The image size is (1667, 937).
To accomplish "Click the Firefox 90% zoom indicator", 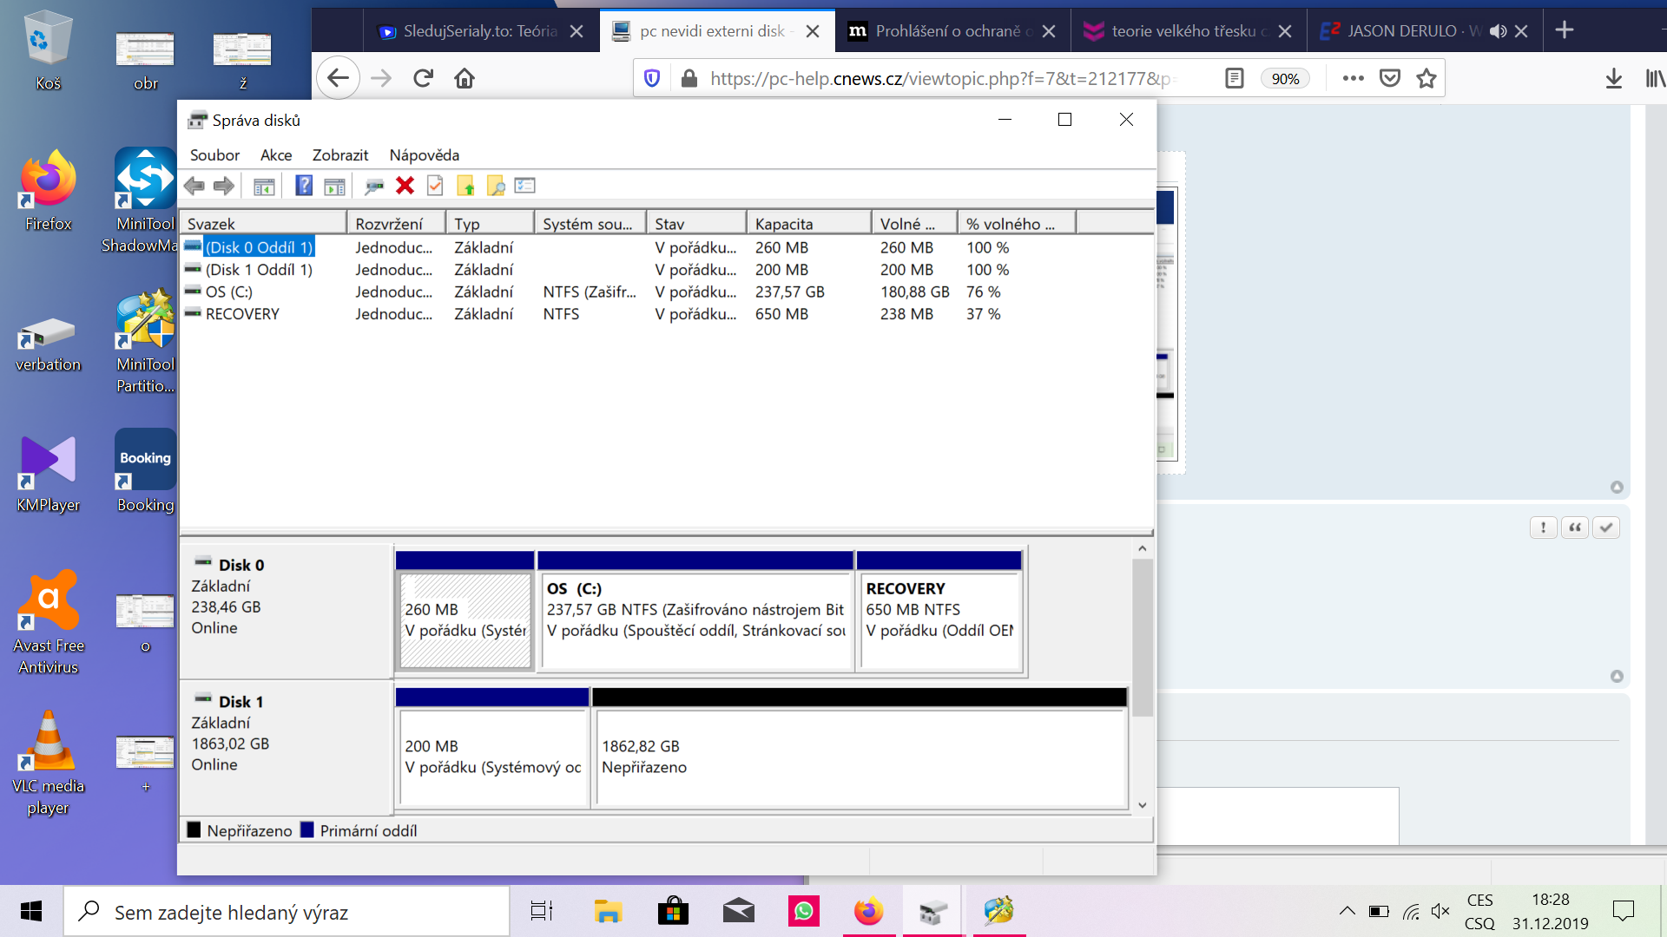I will [1284, 79].
